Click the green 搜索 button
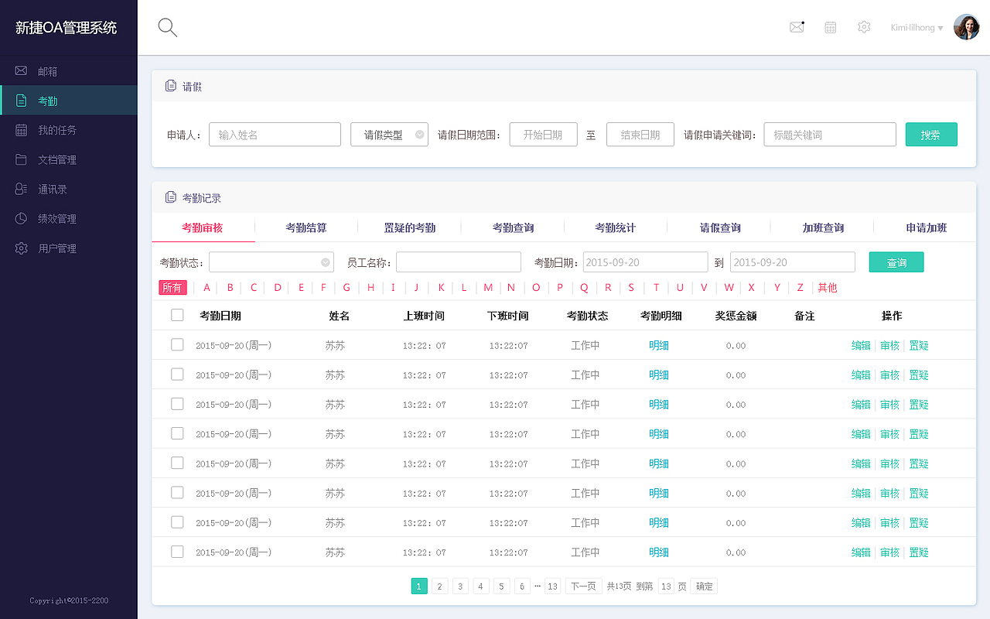The image size is (990, 619). 931,134
